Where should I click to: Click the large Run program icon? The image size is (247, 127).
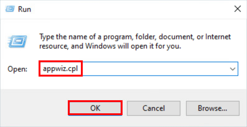(17, 41)
